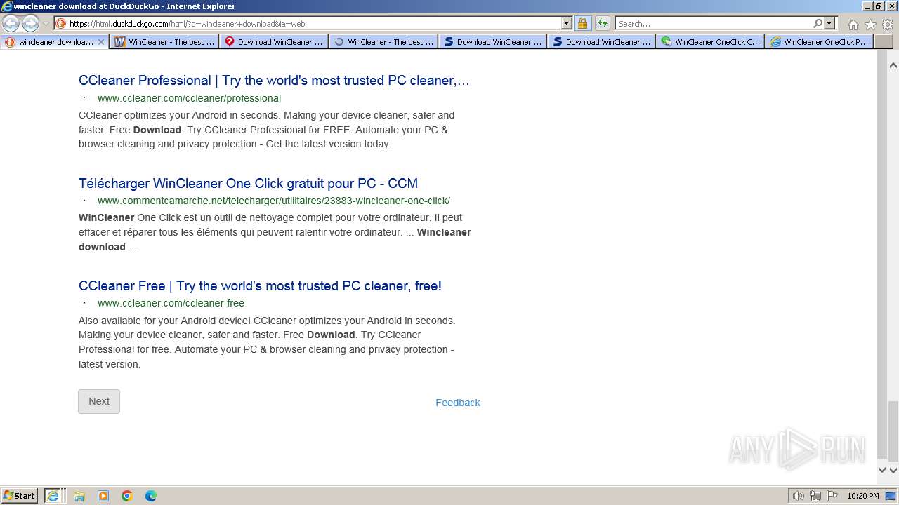Click the vertical scrollbar up arrow

tap(893, 65)
